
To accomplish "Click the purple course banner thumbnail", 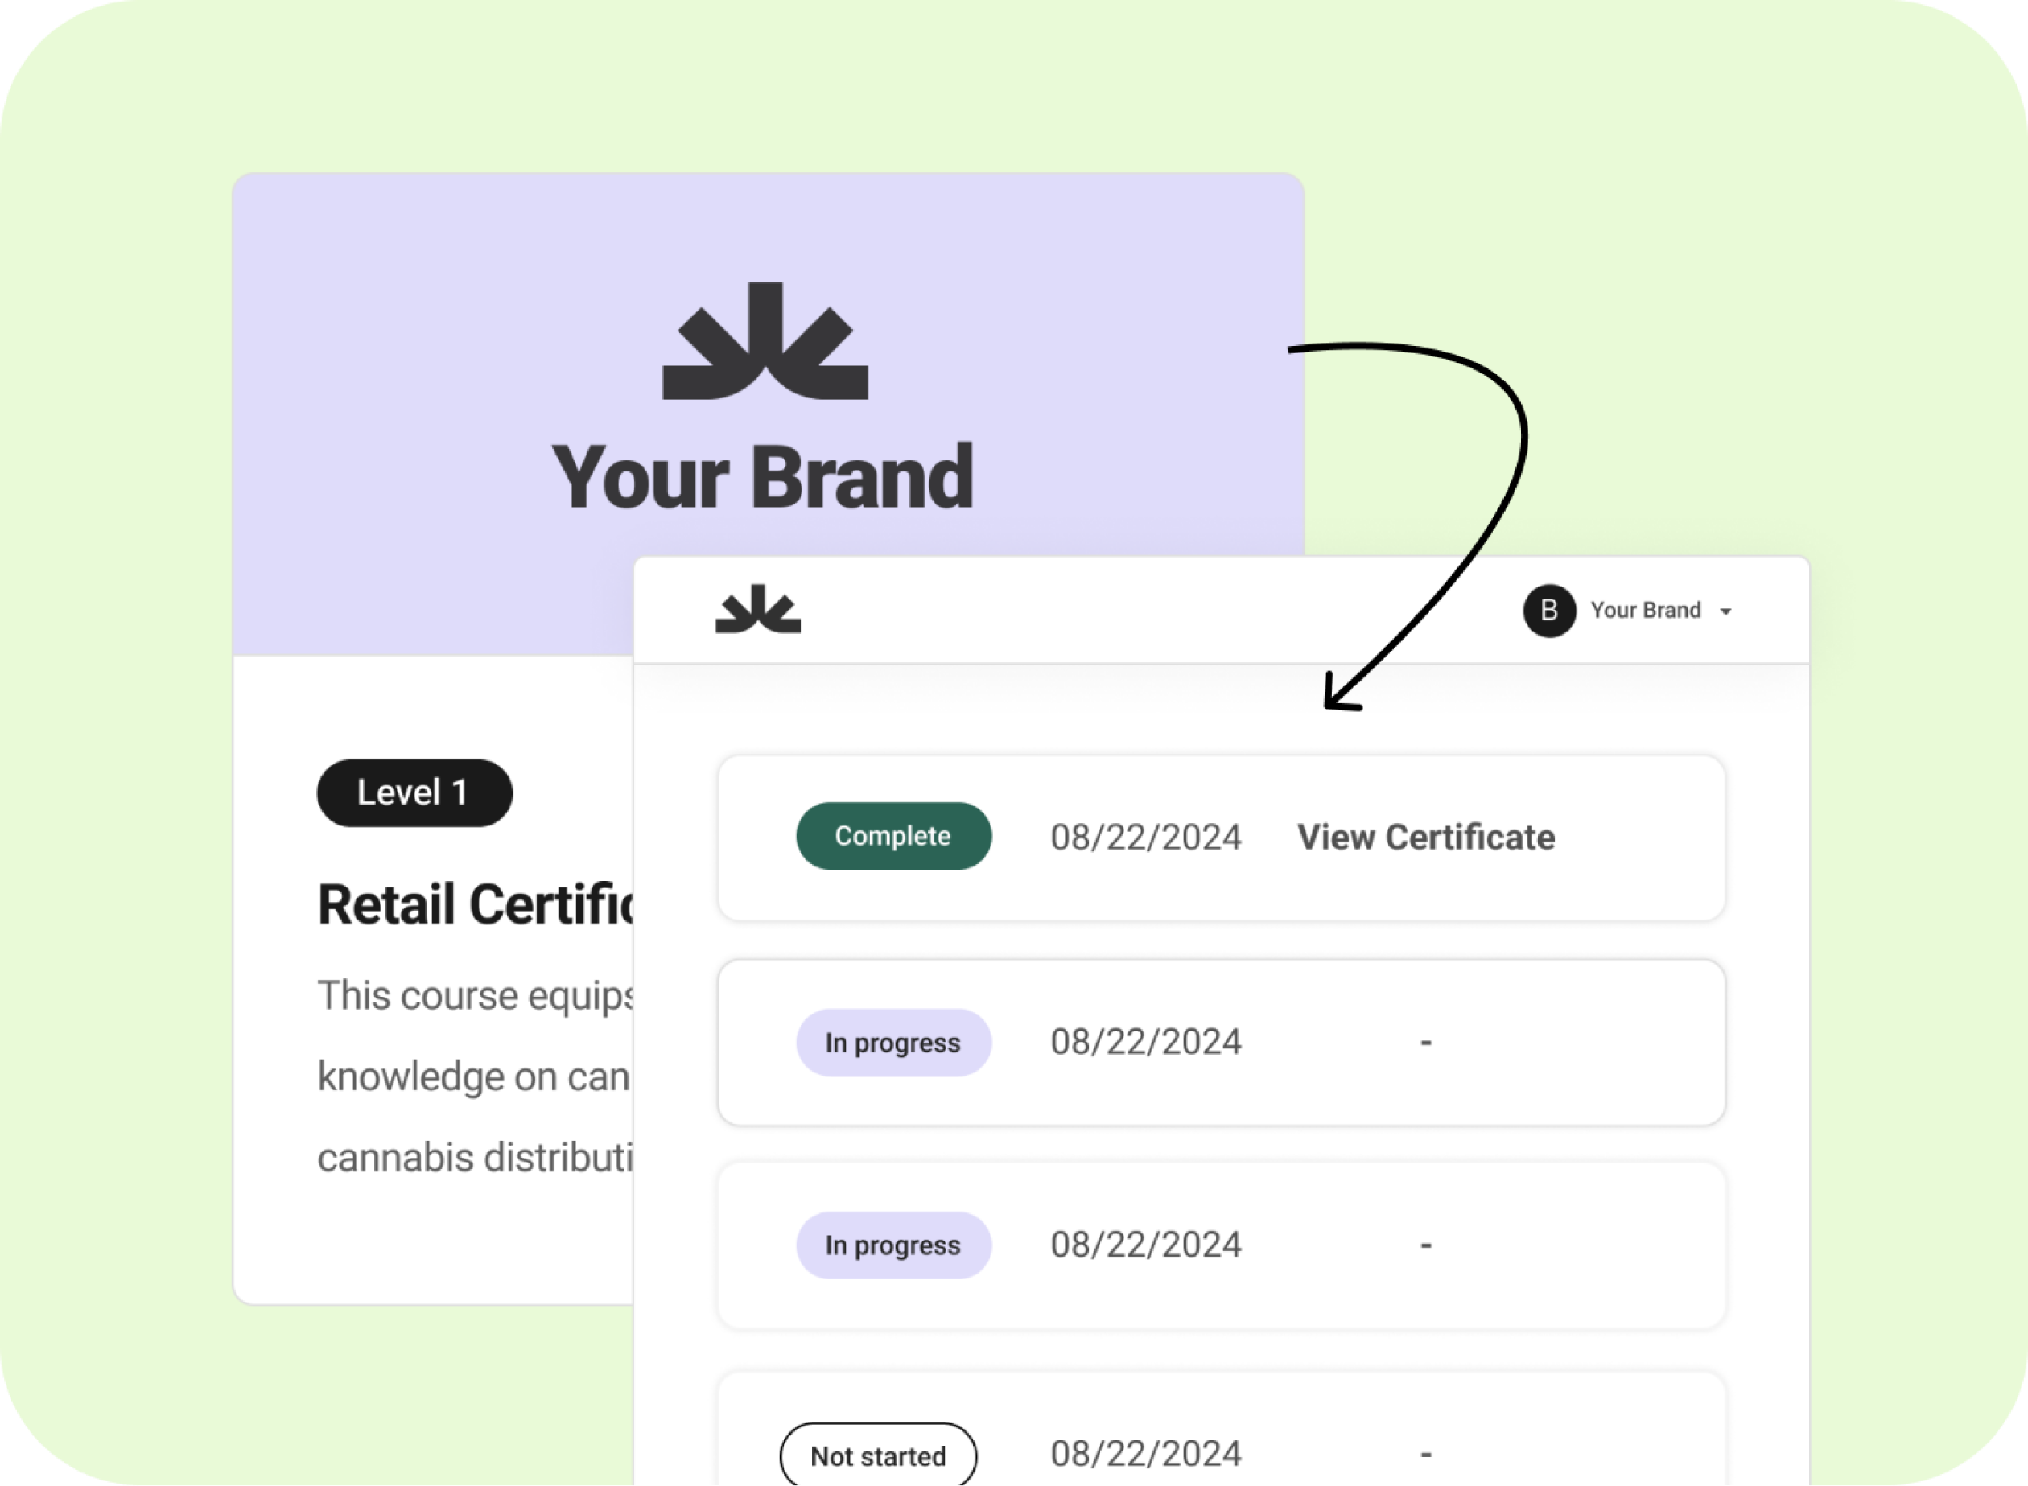I will point(769,414).
